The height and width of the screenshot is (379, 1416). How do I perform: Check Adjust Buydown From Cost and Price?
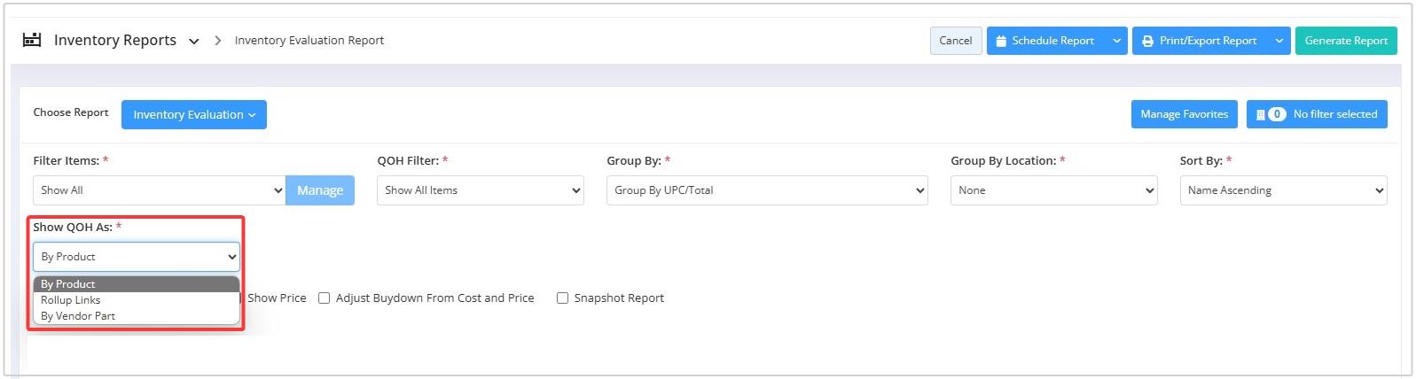(325, 298)
